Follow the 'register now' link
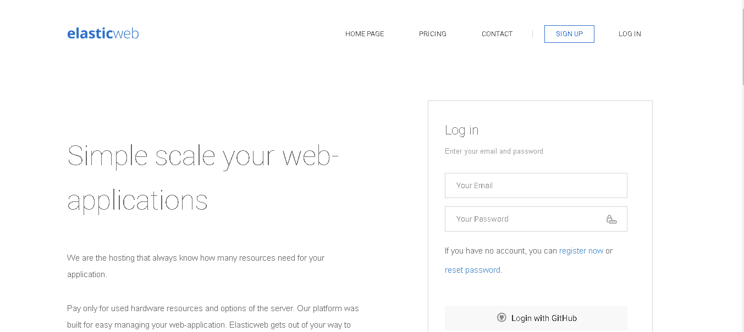Viewport: 744px width, 332px height. pos(581,251)
